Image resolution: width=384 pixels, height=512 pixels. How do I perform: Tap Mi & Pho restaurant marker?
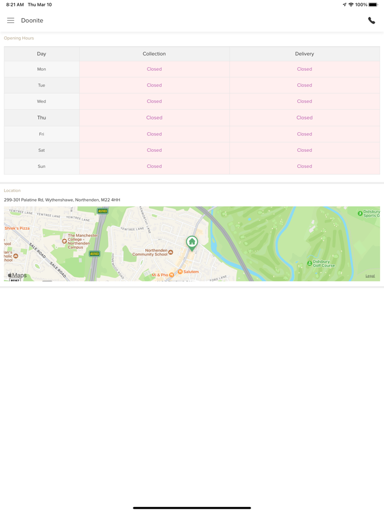tap(172, 275)
